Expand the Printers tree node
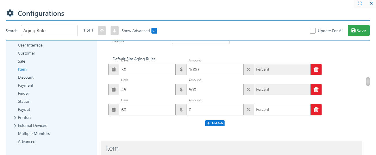Image resolution: width=376 pixels, height=155 pixels. 15,118
